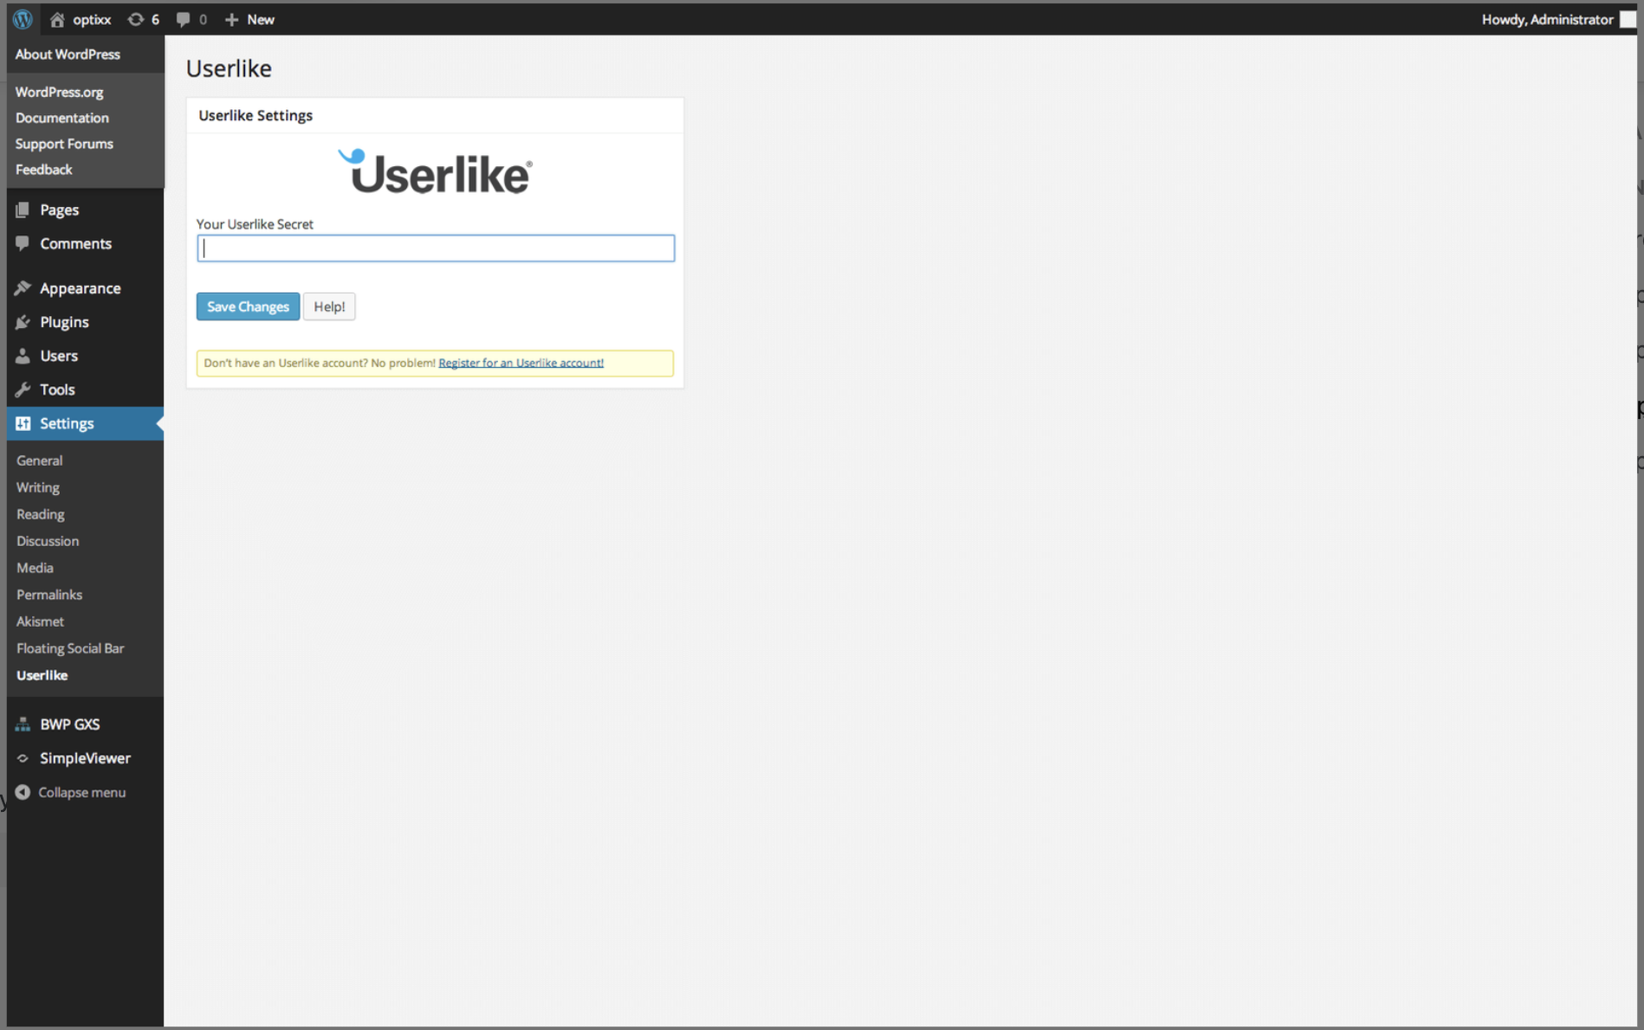Open the Comments section icon
The image size is (1644, 1030).
point(23,243)
